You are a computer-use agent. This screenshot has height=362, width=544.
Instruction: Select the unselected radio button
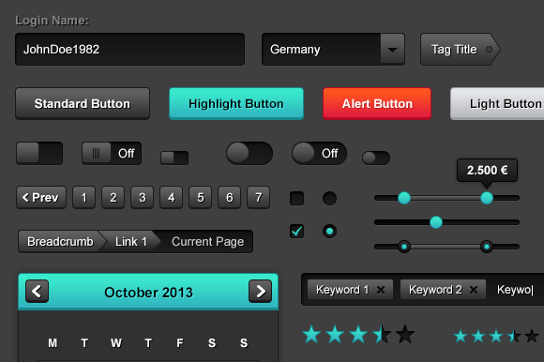point(329,198)
